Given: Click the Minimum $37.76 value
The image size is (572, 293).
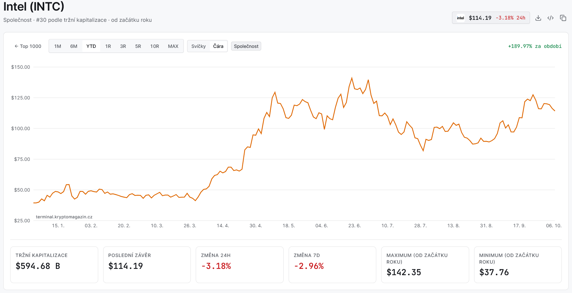Looking at the screenshot, I should [494, 272].
